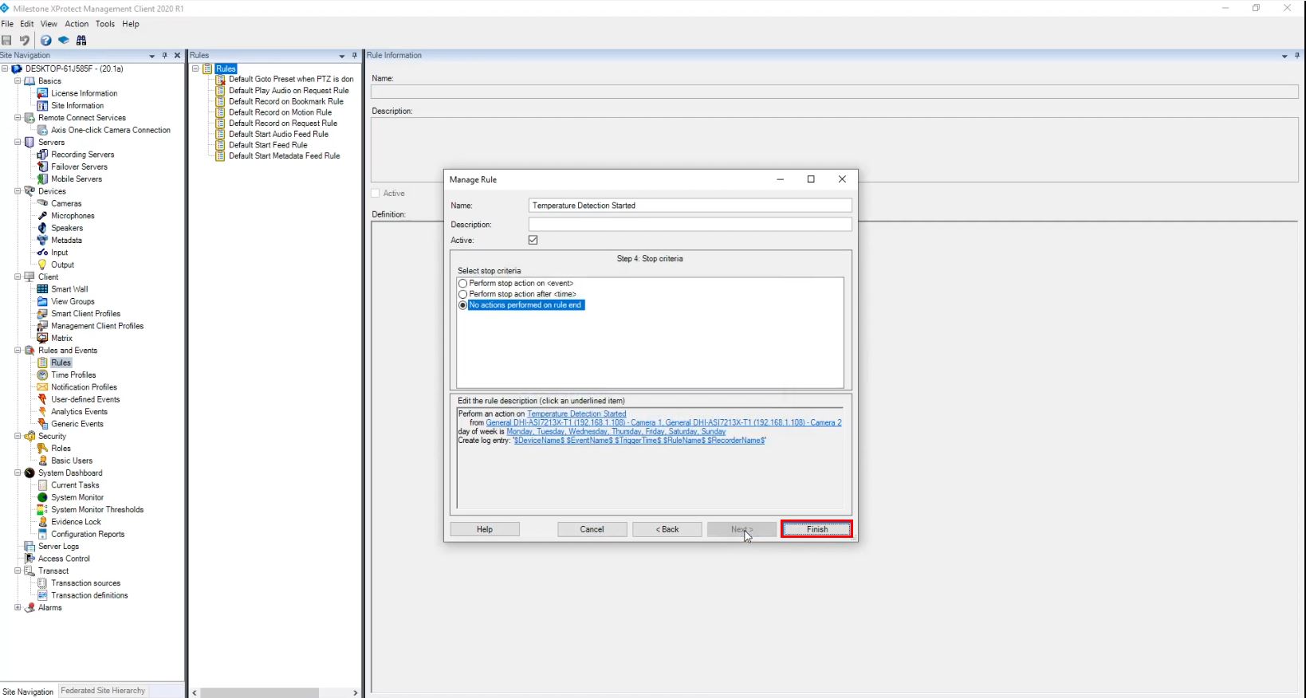
Task: Open the Tools menu
Action: pyautogui.click(x=104, y=24)
